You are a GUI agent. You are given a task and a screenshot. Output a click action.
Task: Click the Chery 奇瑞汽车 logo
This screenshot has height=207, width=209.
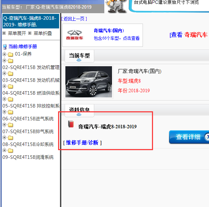click(x=74, y=35)
